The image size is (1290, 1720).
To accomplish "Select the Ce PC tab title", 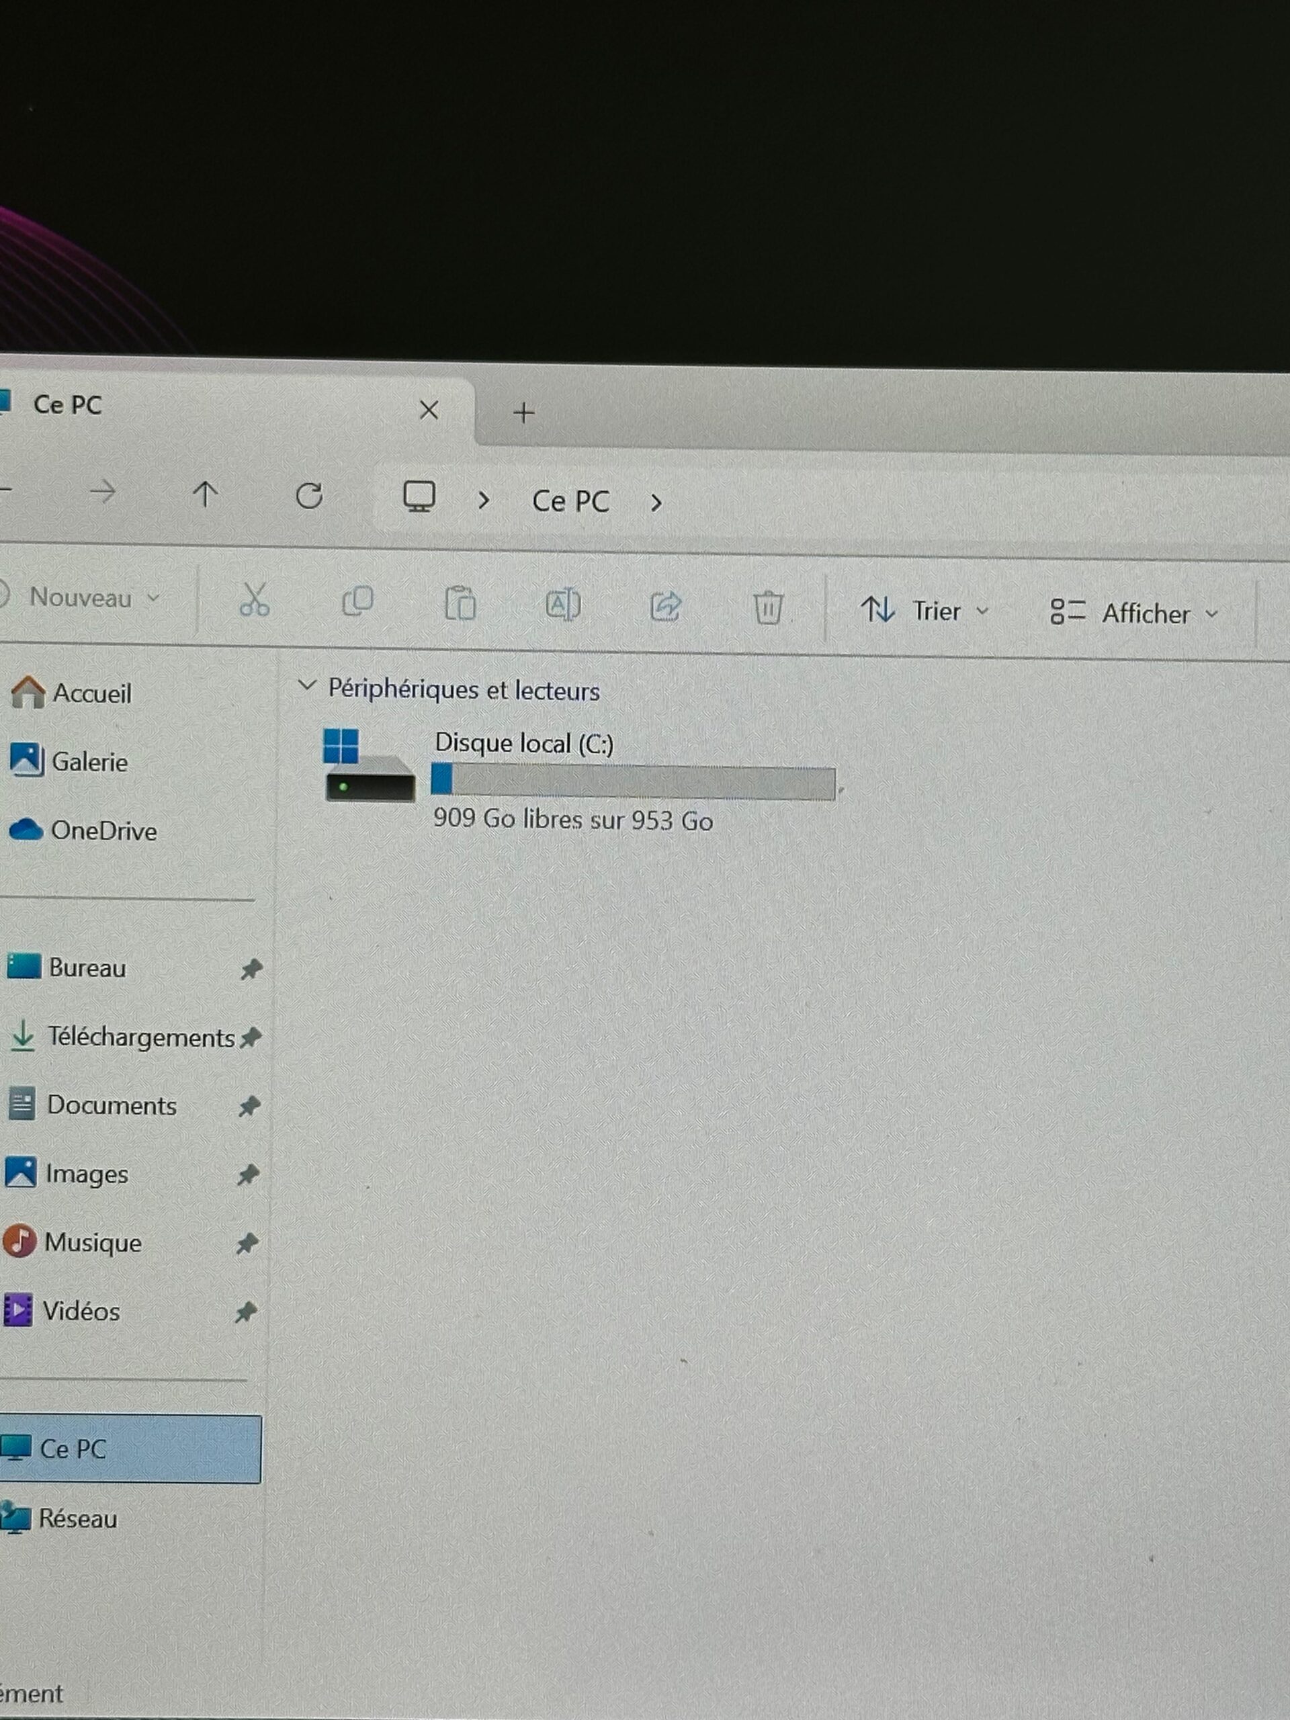I will pyautogui.click(x=67, y=404).
